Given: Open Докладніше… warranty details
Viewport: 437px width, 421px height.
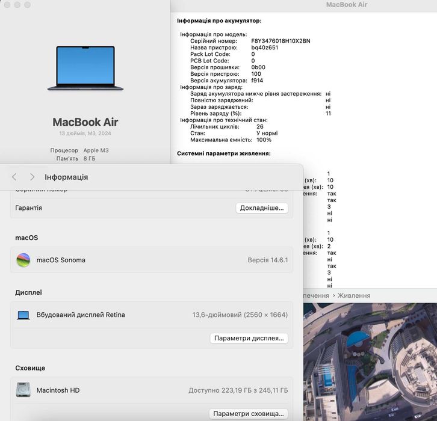Looking at the screenshot, I should click(262, 208).
